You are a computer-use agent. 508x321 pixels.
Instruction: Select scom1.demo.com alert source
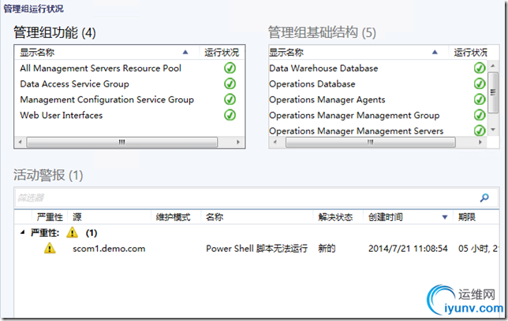click(x=109, y=249)
